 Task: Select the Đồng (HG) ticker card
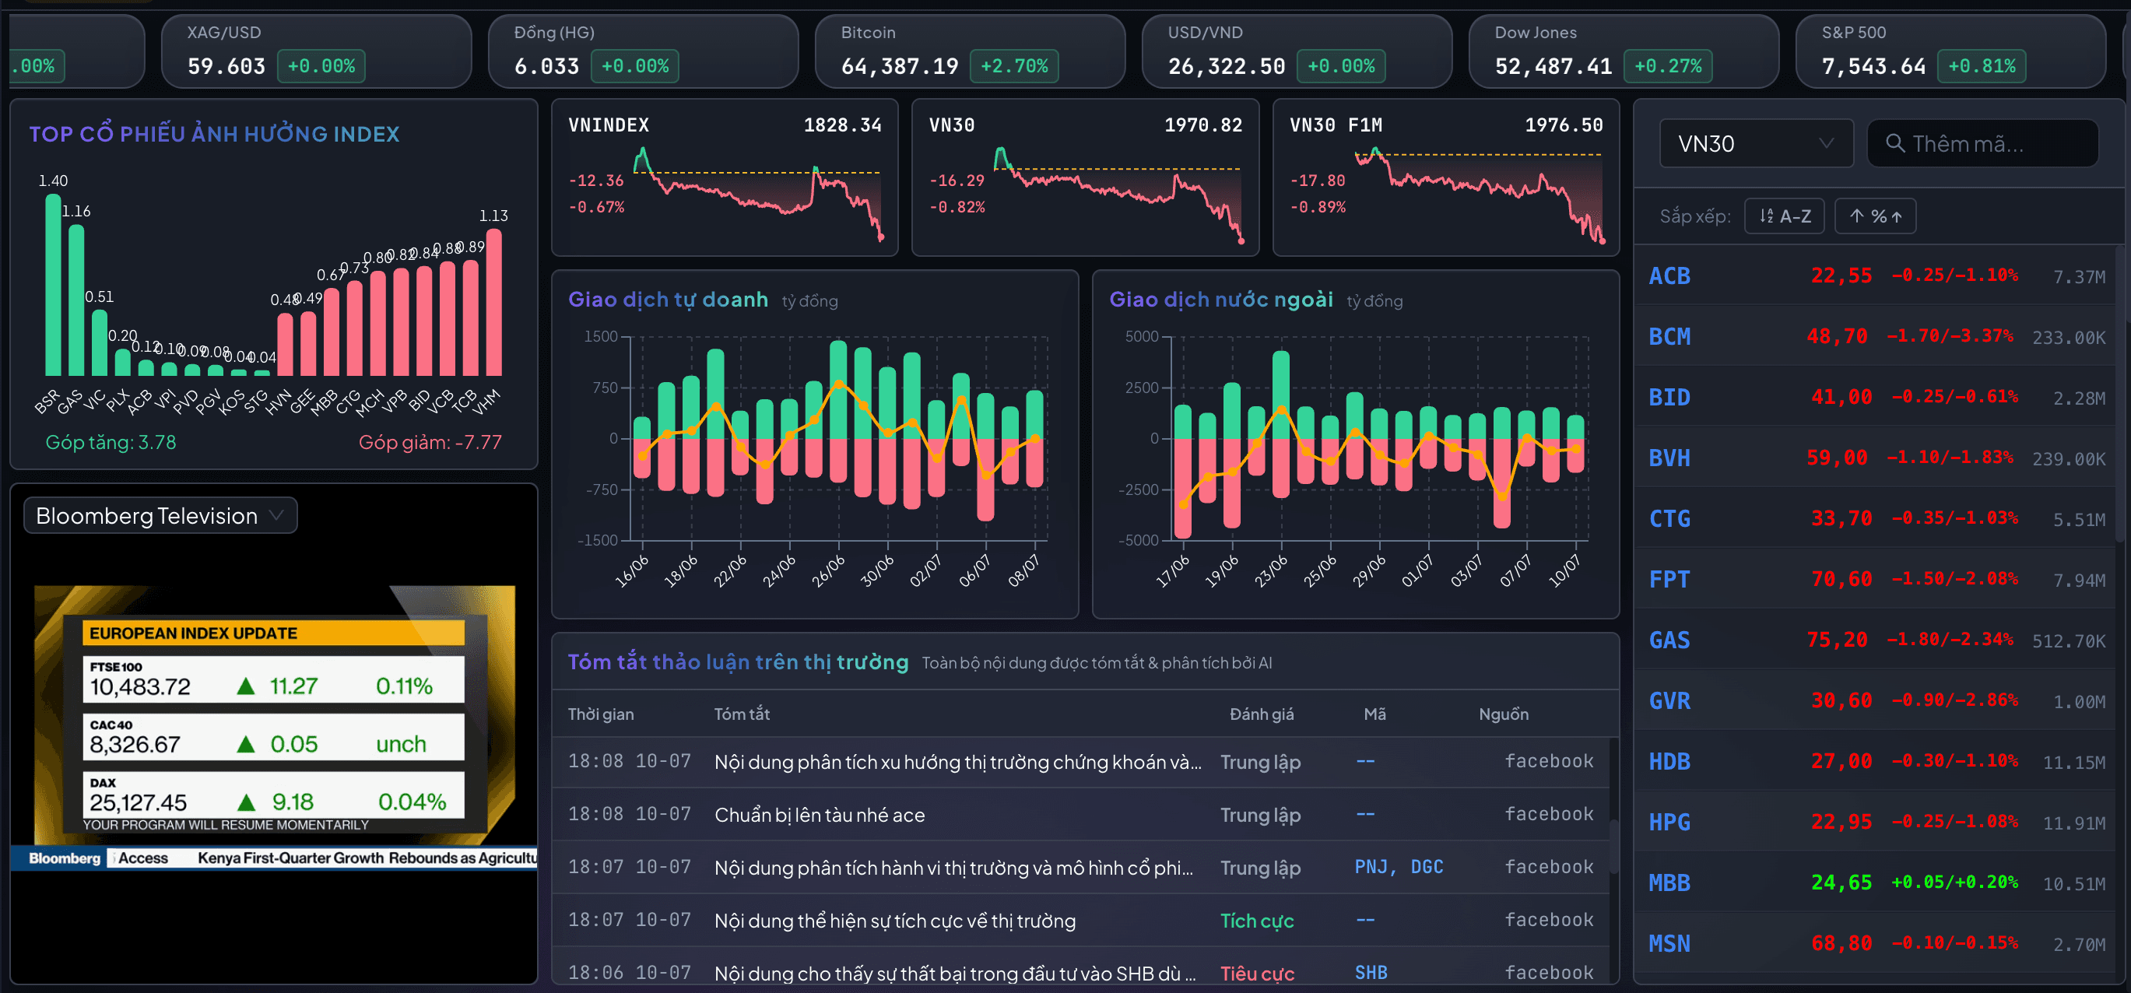pos(644,51)
